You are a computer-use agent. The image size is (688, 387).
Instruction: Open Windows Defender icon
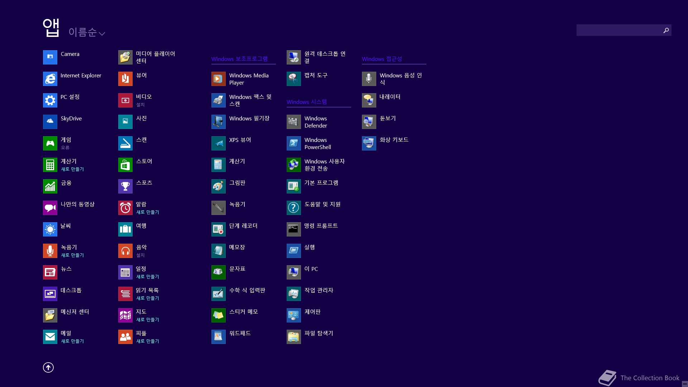[x=294, y=122]
